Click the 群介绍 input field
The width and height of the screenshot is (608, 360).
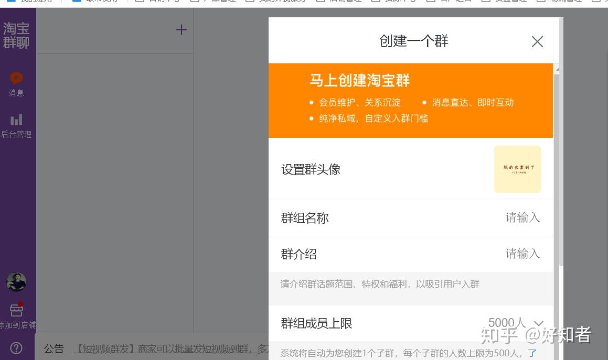[522, 254]
